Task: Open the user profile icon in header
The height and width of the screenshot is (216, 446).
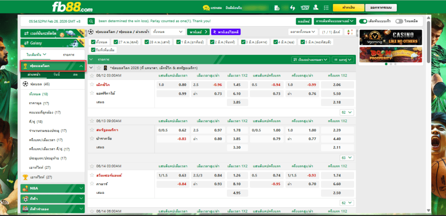Action: pos(316,8)
